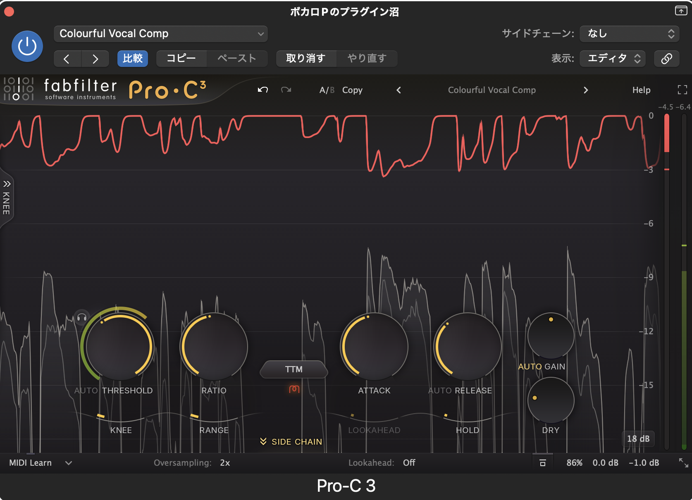The image size is (692, 500).
Task: Toggle audition triggering headphone icon
Action: (x=82, y=317)
